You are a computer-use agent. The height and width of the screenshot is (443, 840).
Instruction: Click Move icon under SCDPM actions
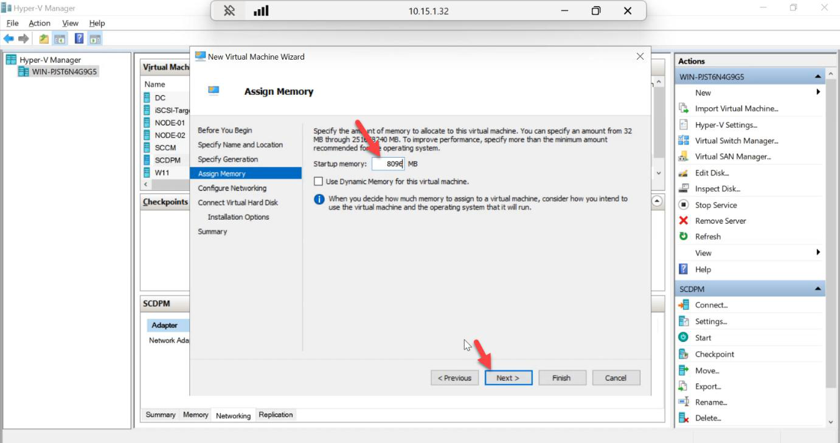683,371
